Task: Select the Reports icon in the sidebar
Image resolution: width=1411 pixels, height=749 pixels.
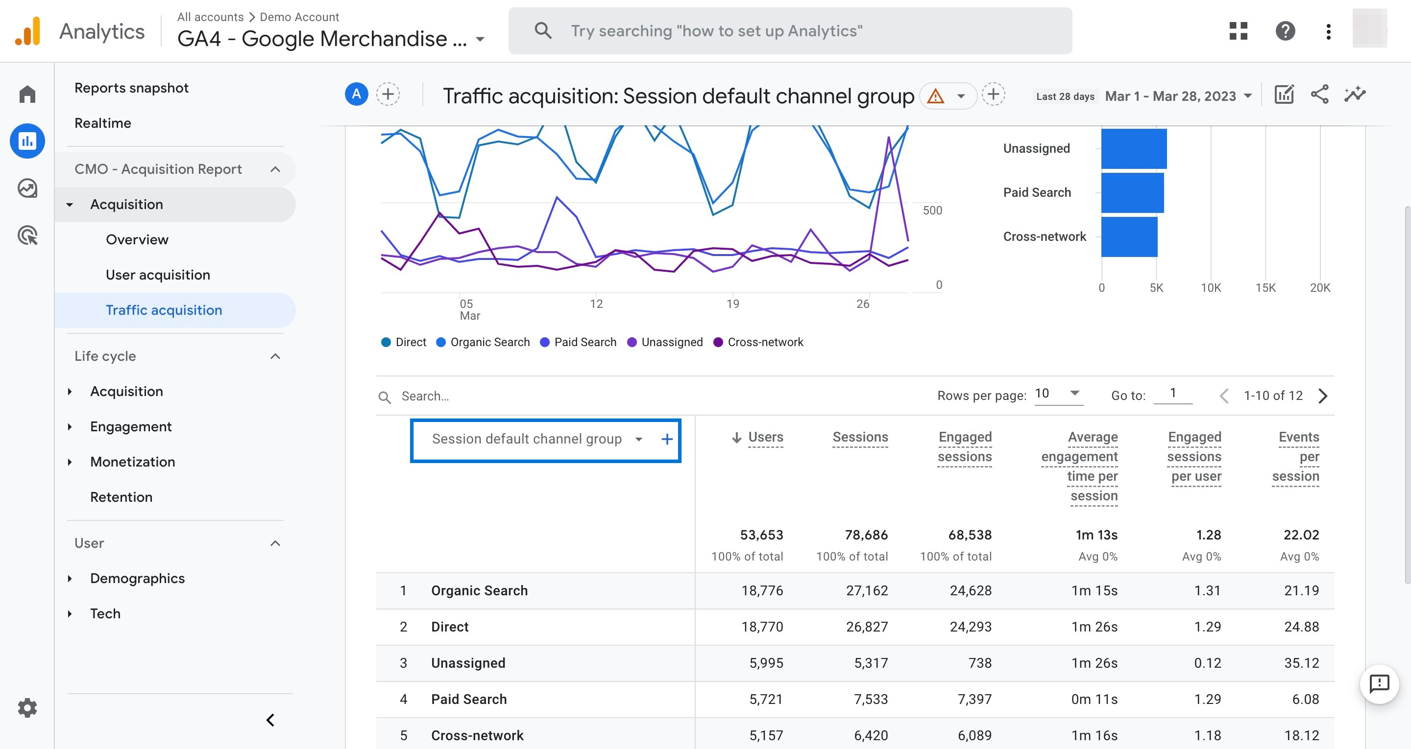Action: (27, 140)
